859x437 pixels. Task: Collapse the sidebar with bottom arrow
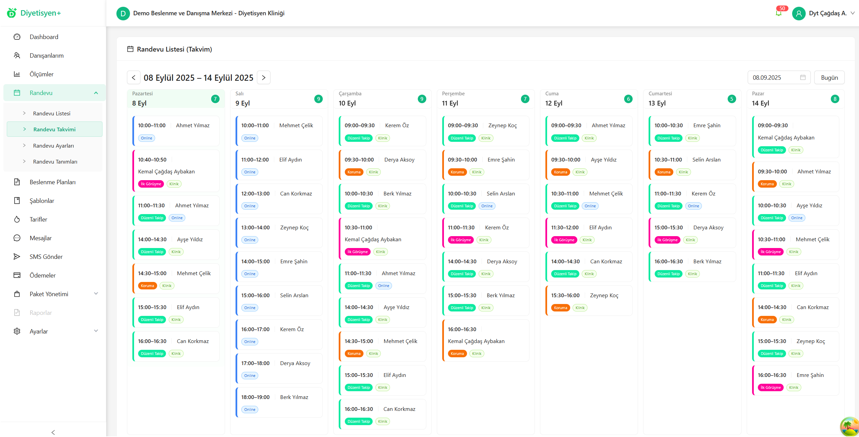tap(53, 432)
